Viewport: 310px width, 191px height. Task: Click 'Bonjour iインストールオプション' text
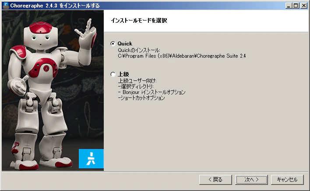154,92
